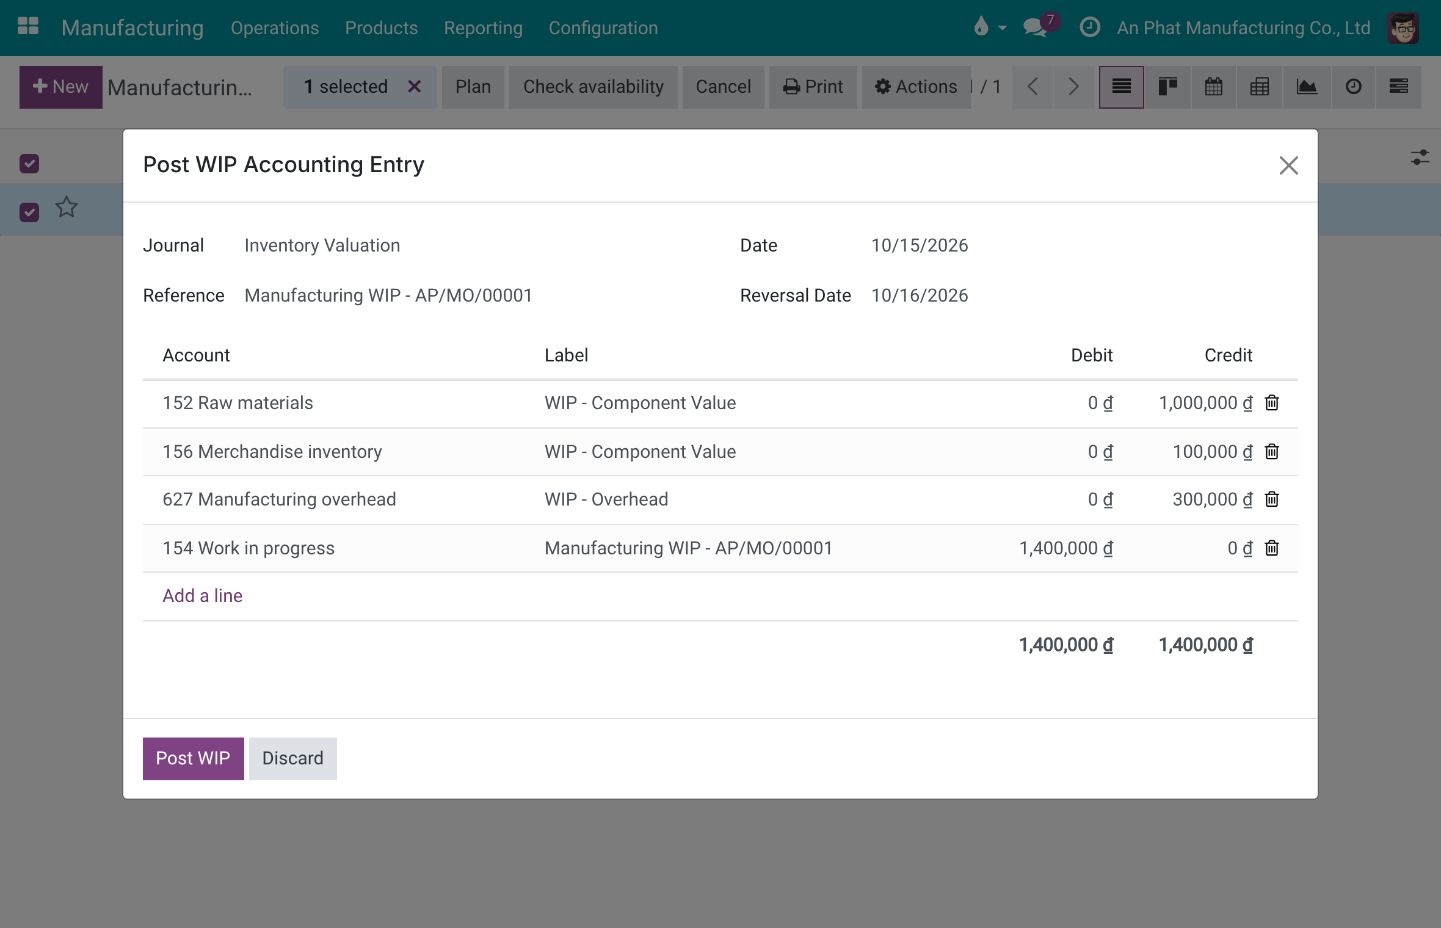
Task: Switch to calendar view
Action: (x=1214, y=87)
